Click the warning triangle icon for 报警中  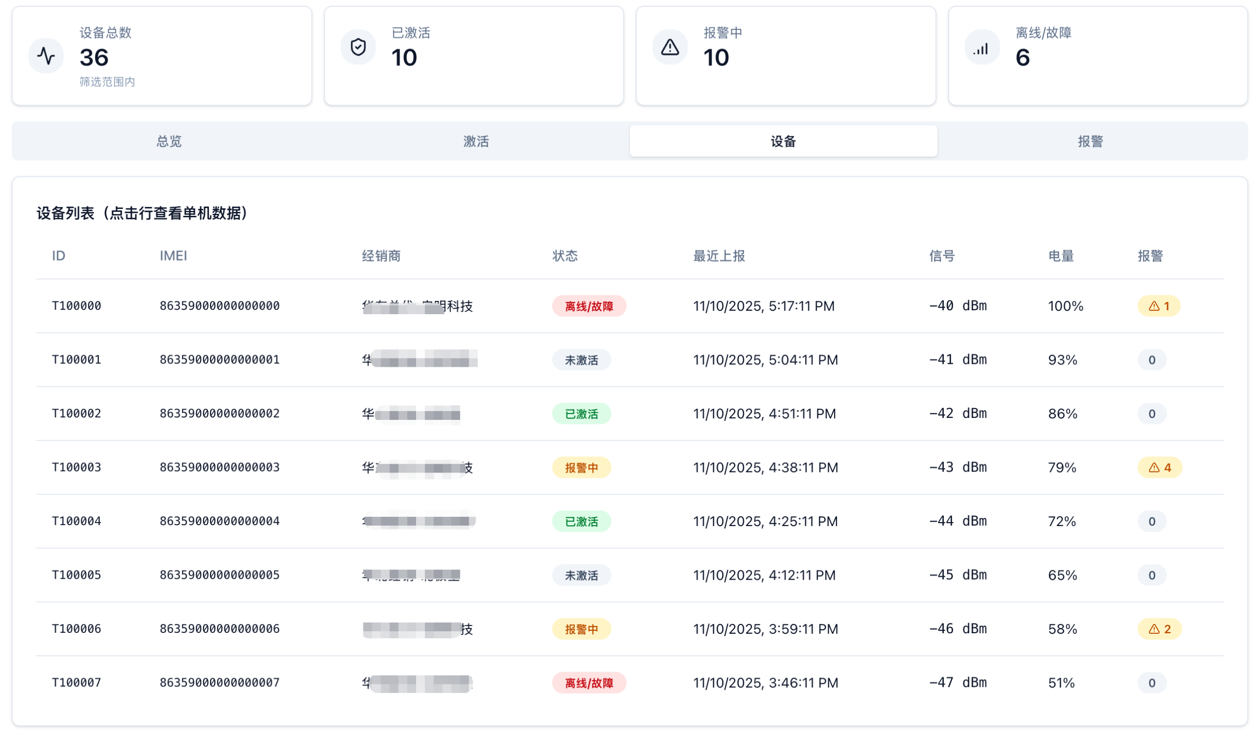(670, 47)
